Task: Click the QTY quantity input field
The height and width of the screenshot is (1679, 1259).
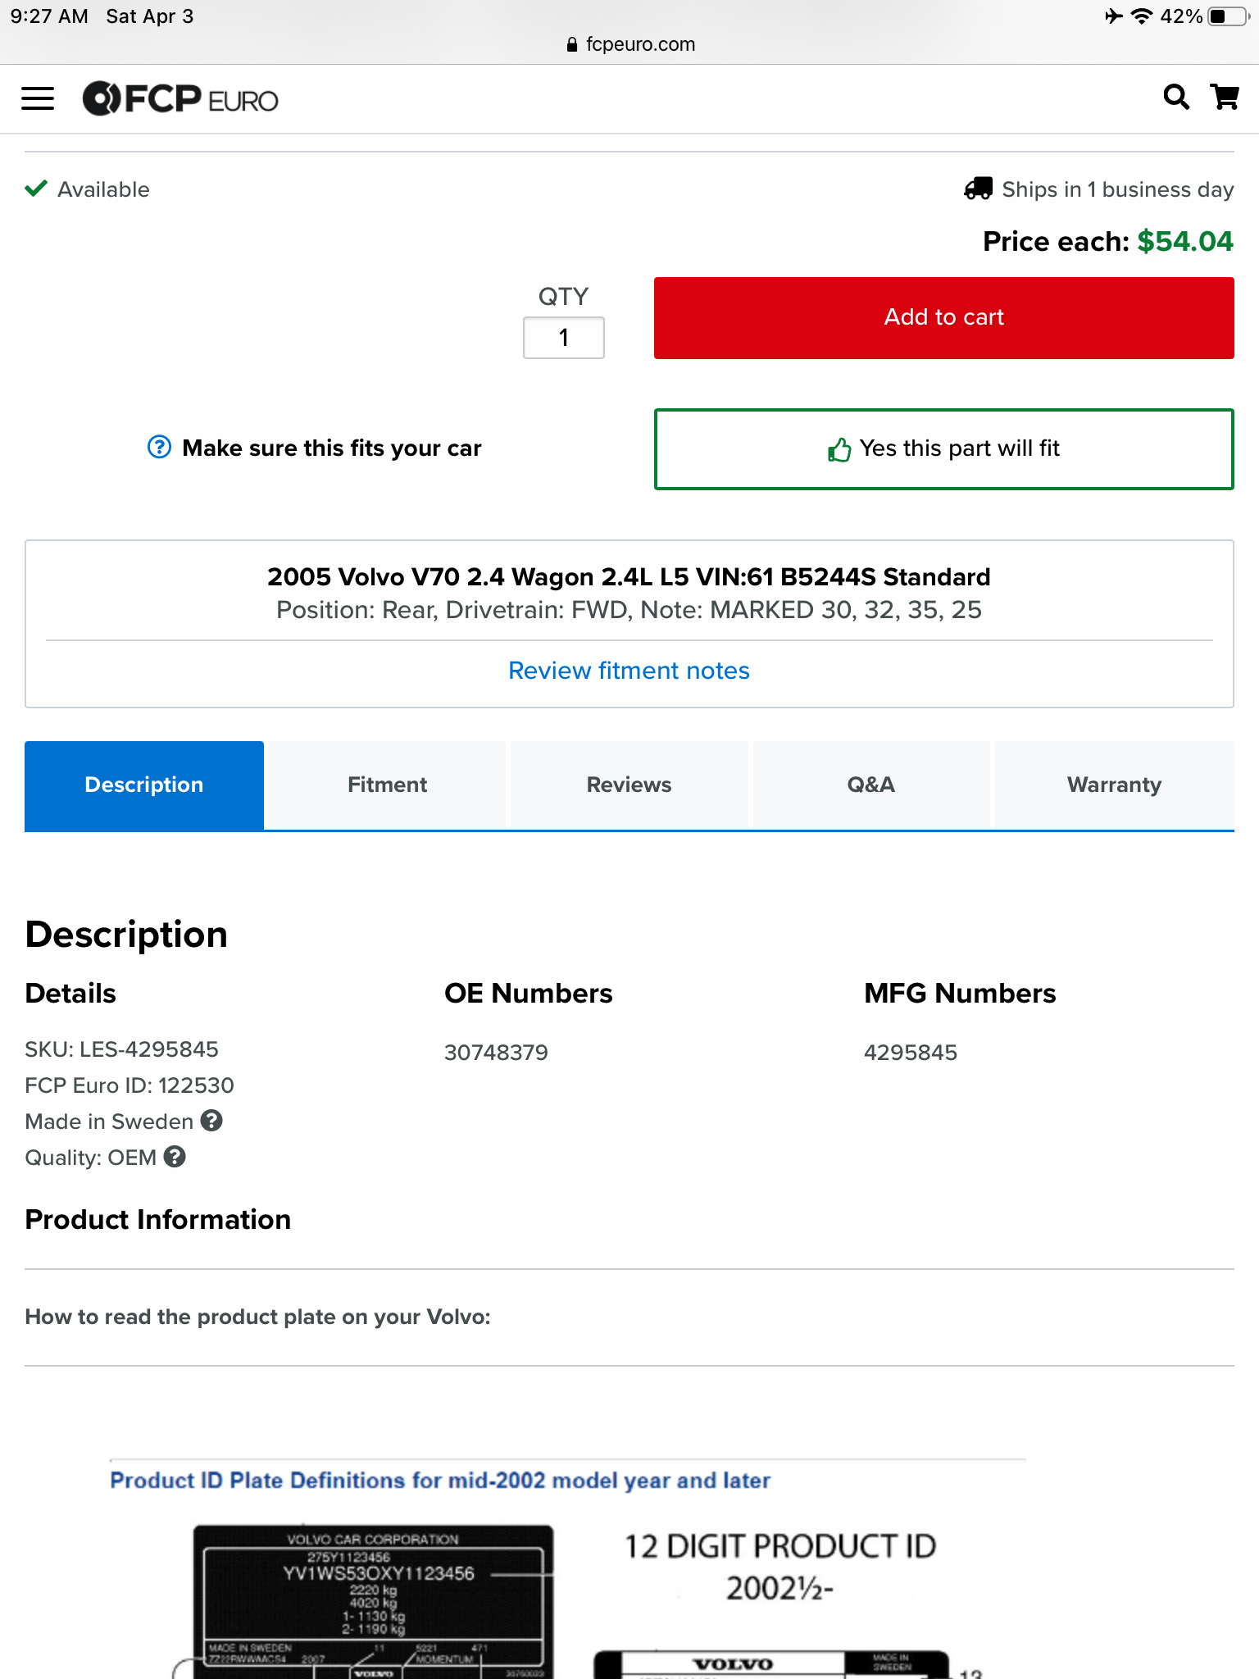Action: (x=564, y=338)
